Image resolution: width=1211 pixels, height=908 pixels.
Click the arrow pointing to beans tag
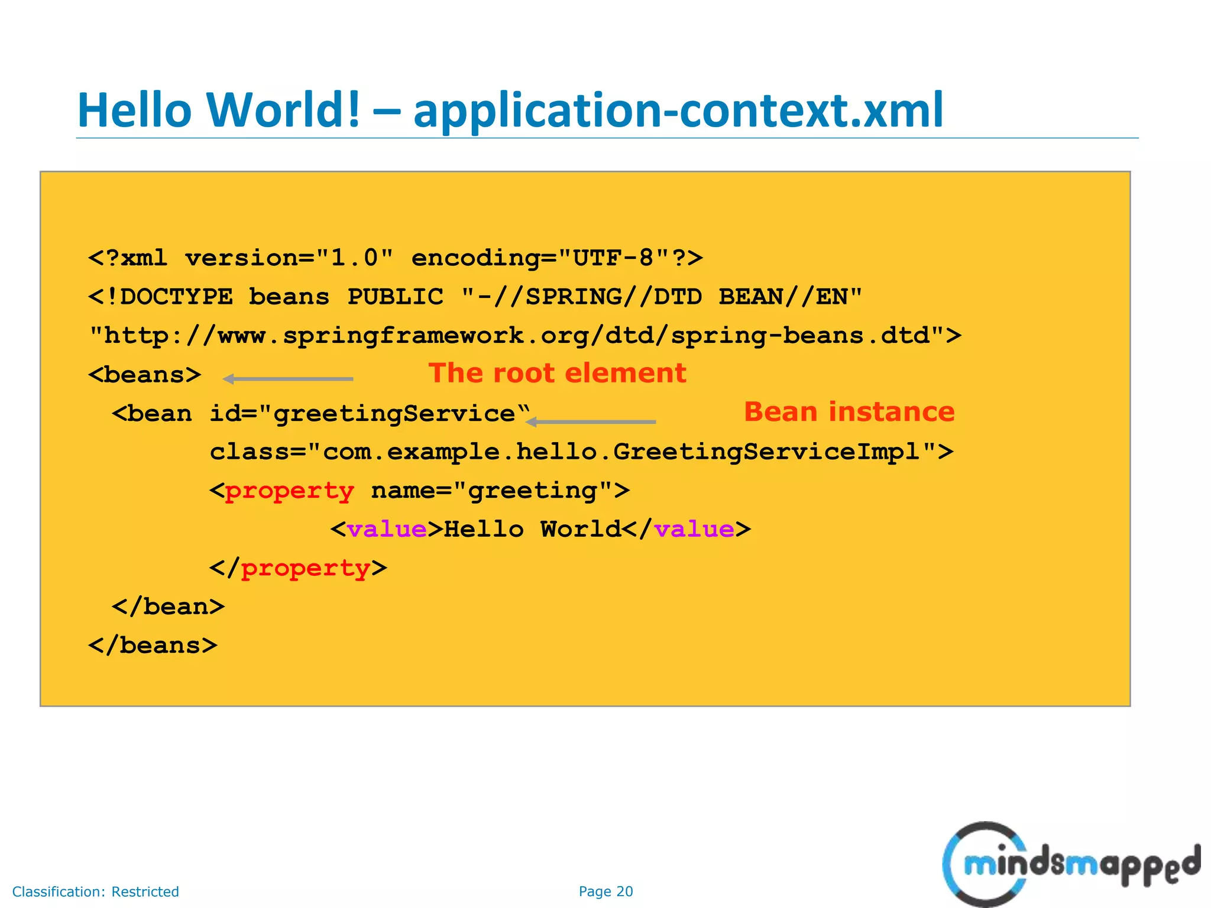288,379
